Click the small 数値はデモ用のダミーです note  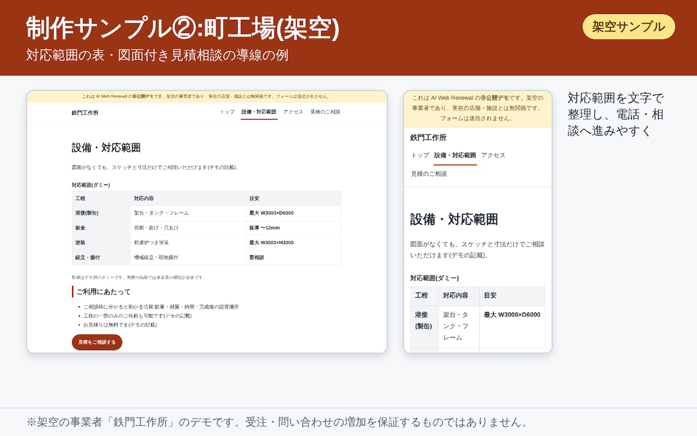[x=138, y=277]
